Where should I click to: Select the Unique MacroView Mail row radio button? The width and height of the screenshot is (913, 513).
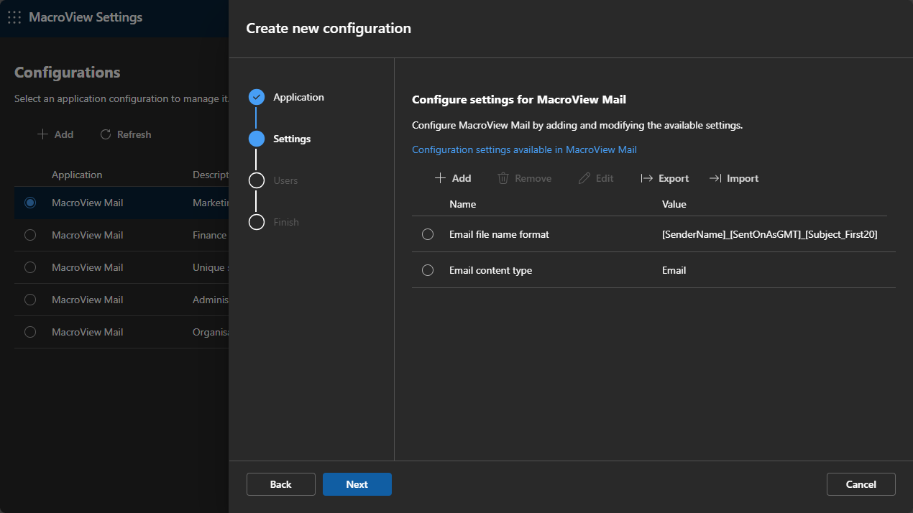[30, 267]
